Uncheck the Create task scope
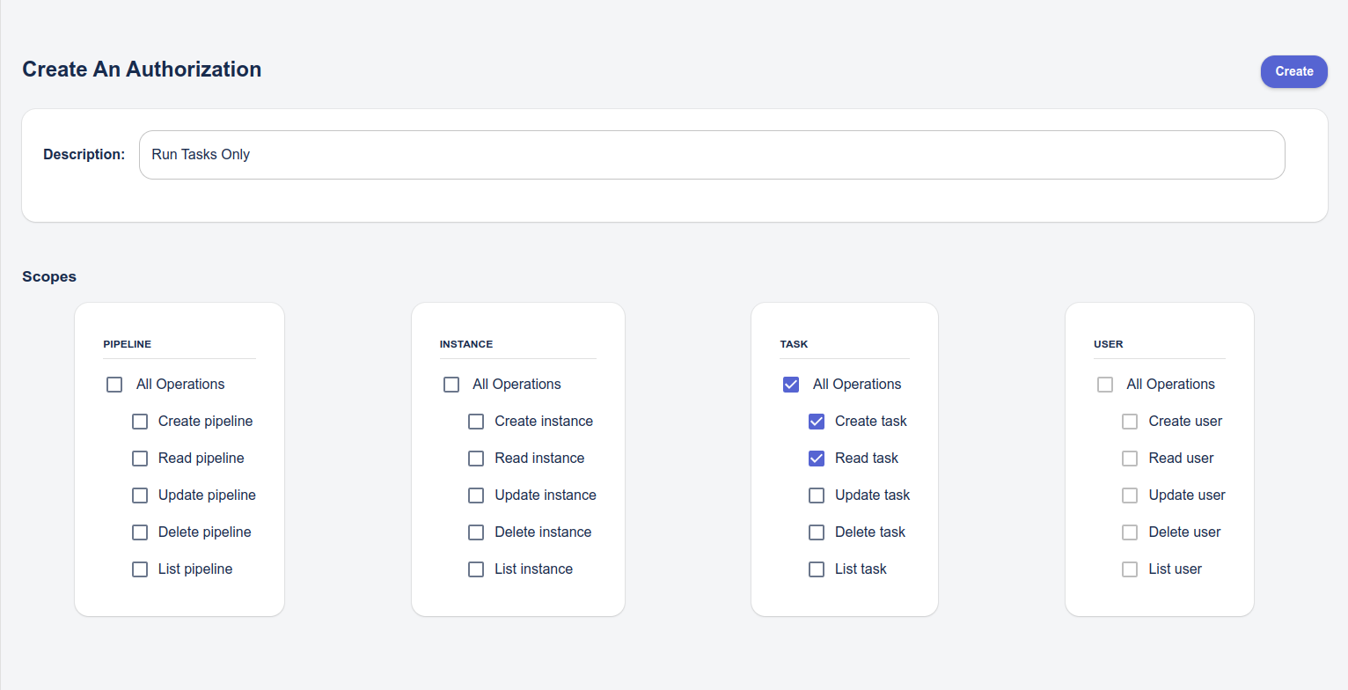This screenshot has height=690, width=1348. [x=817, y=422]
